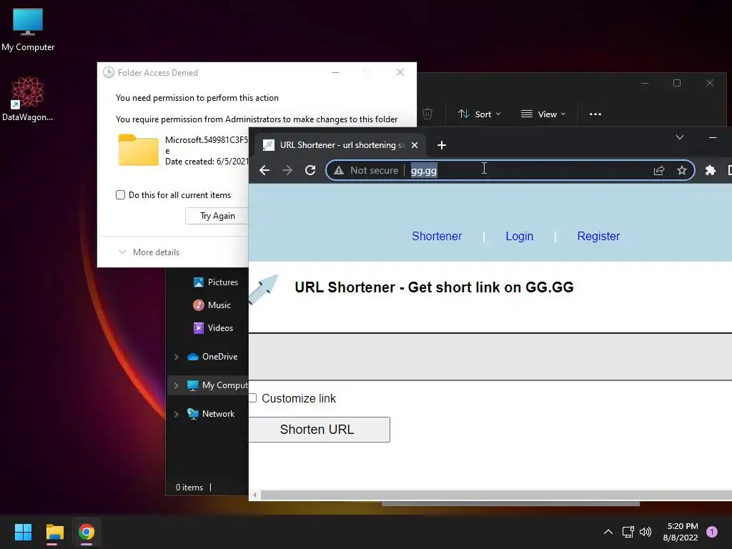Image resolution: width=732 pixels, height=549 pixels.
Task: Expand the My Computer tree node
Action: click(x=177, y=385)
